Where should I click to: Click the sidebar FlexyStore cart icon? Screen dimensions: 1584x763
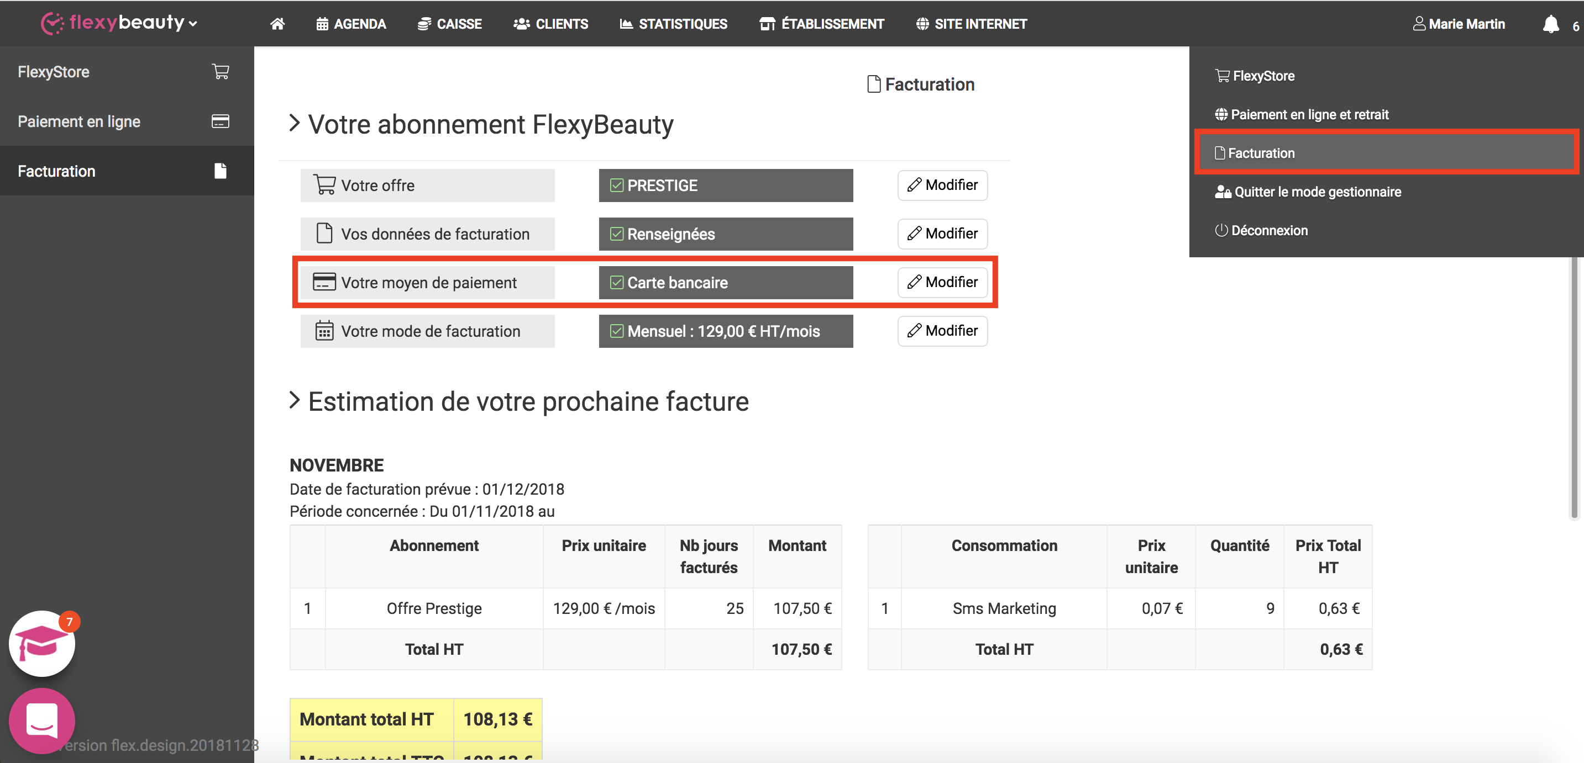tap(221, 72)
